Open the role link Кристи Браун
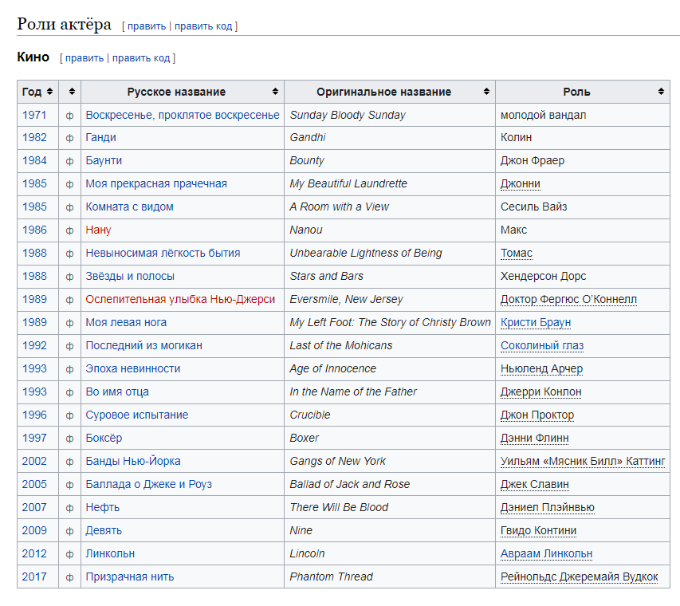The width and height of the screenshot is (680, 606). coord(536,322)
